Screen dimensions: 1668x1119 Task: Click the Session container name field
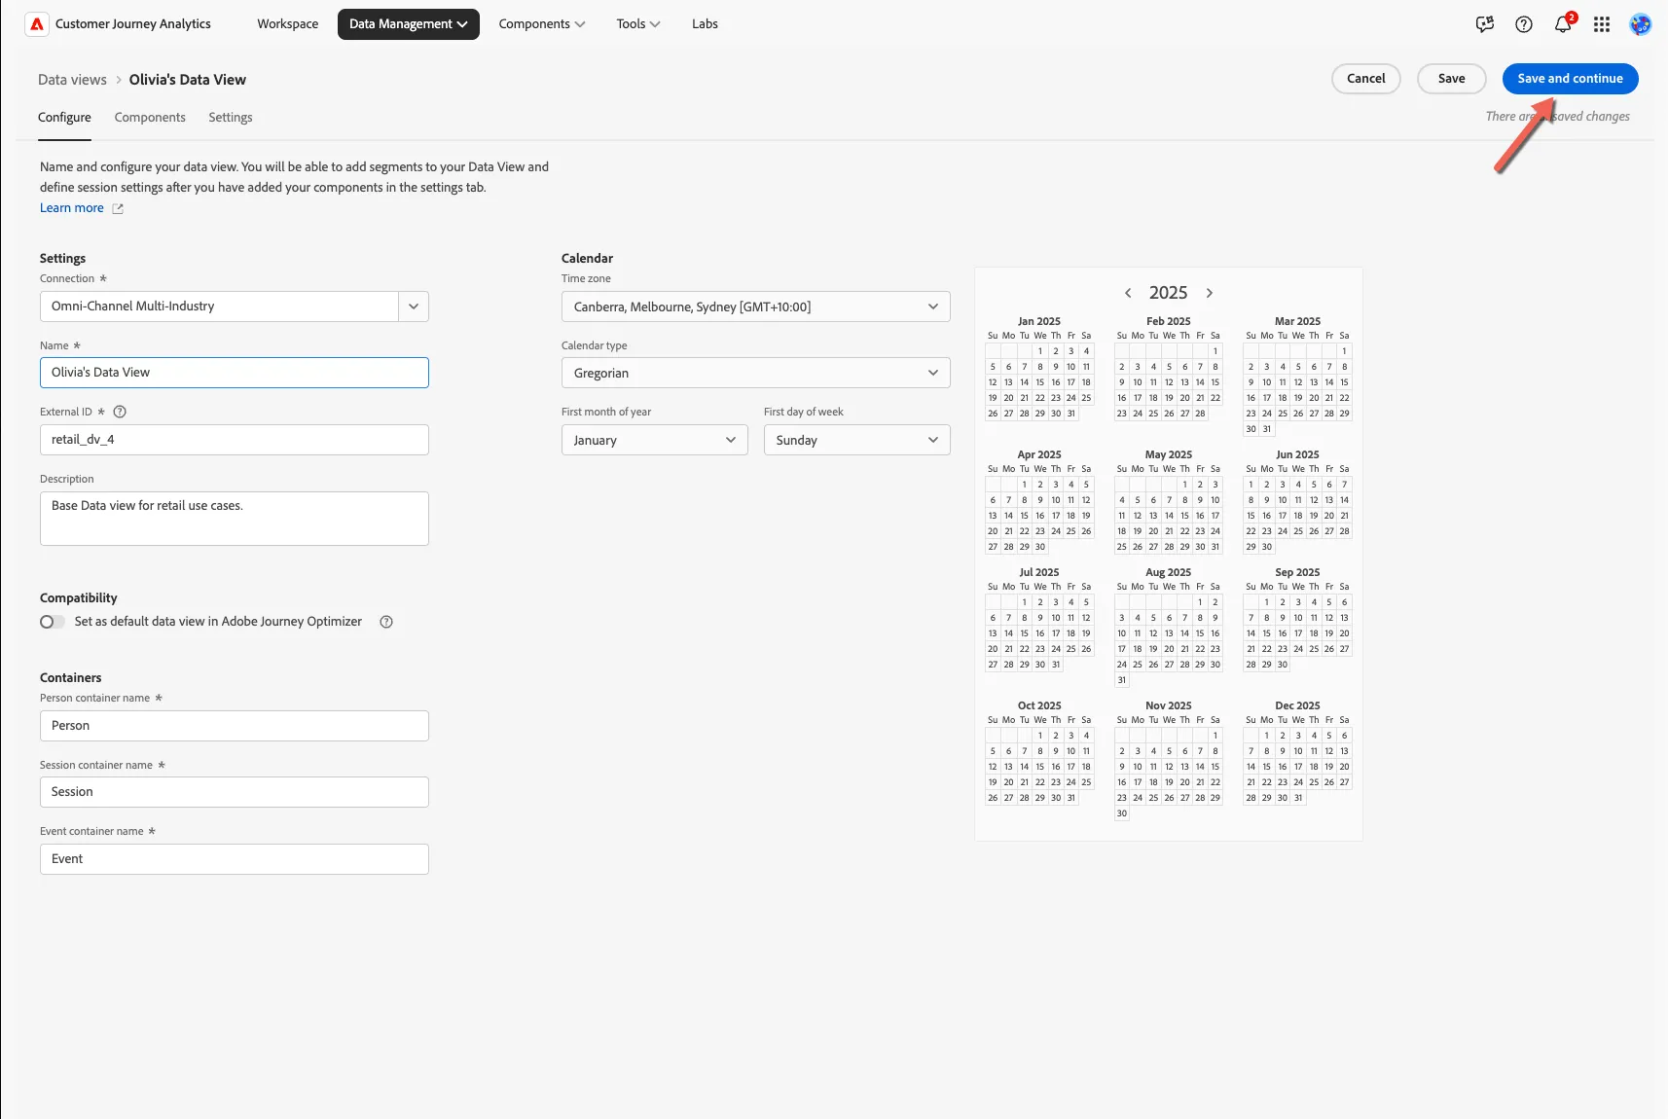235,792
